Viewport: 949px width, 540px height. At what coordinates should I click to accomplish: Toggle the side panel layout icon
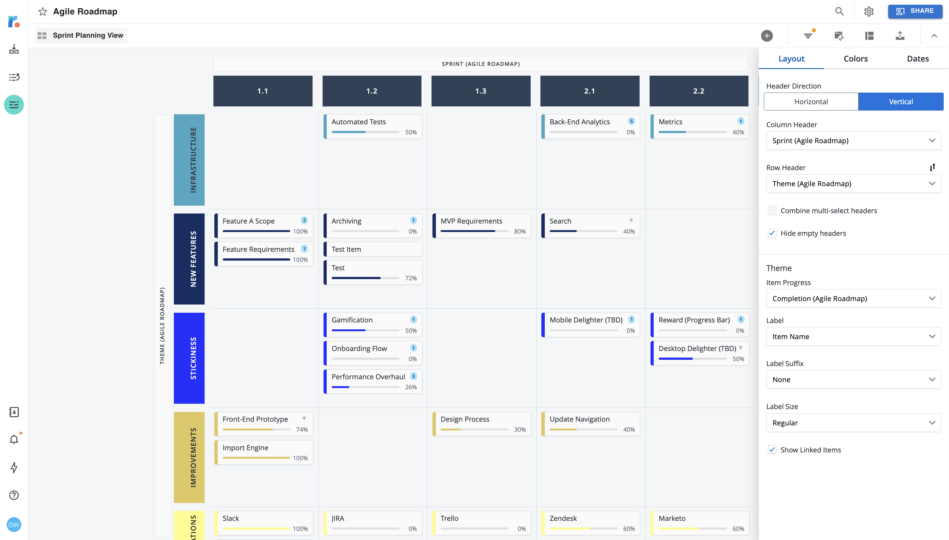(x=869, y=35)
